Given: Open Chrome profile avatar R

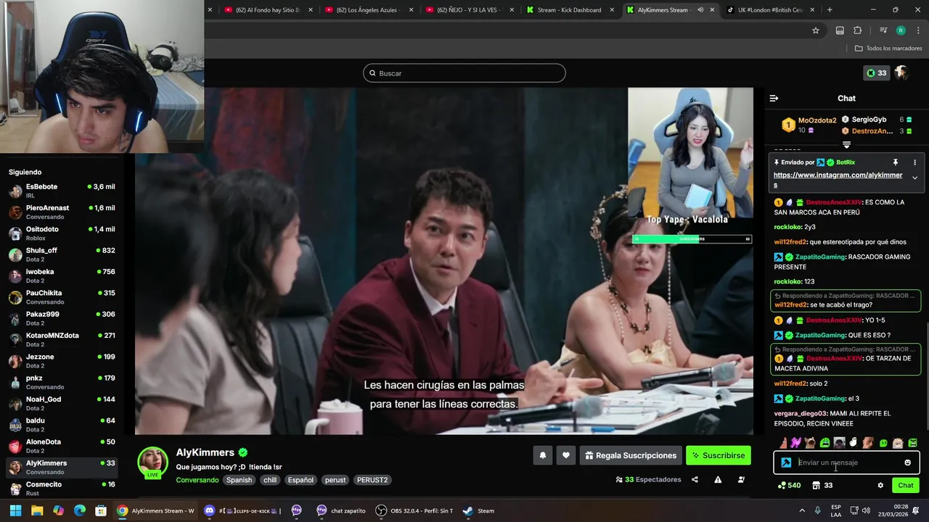Looking at the screenshot, I should tap(901, 30).
